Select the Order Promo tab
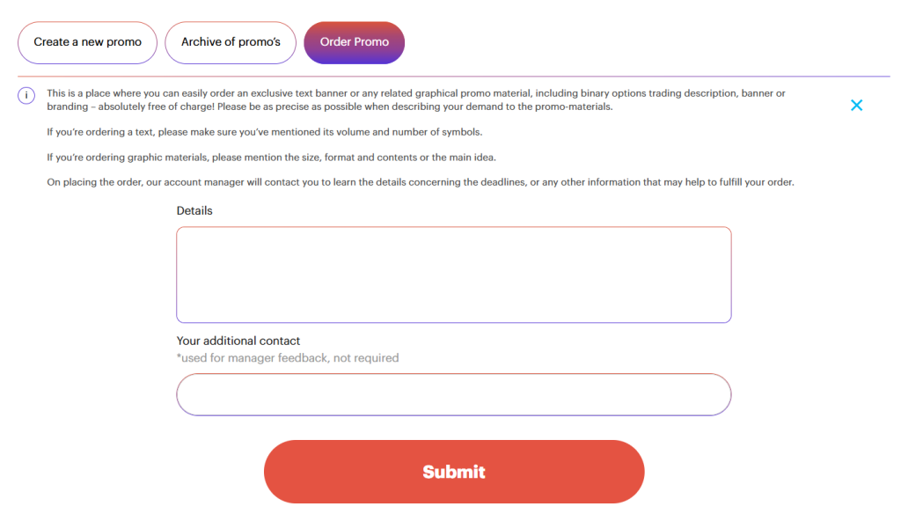Image resolution: width=901 pixels, height=506 pixels. [x=354, y=42]
